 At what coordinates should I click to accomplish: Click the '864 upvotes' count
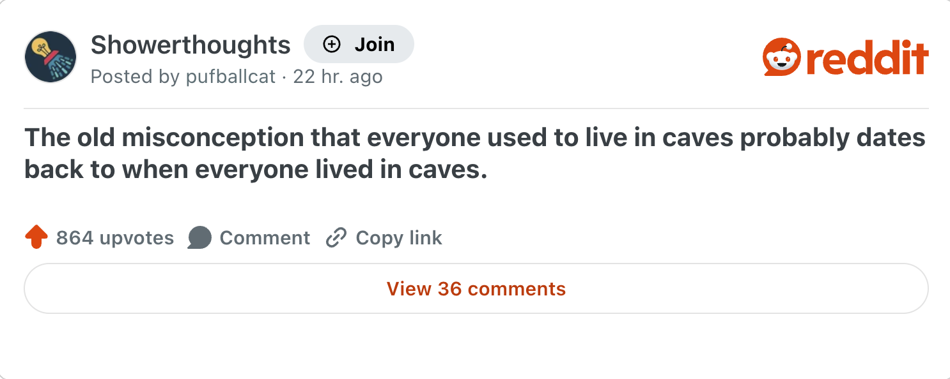click(115, 238)
